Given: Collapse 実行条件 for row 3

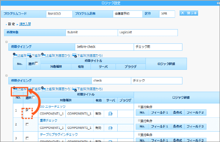Looking at the screenshot, I should coord(139,135).
